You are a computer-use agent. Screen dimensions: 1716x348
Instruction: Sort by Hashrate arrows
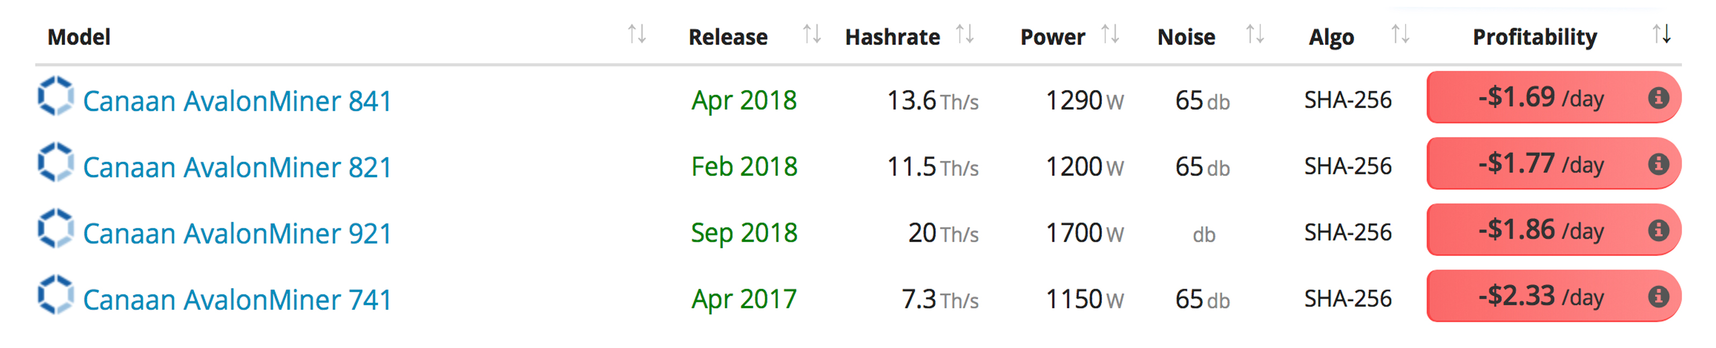[965, 34]
